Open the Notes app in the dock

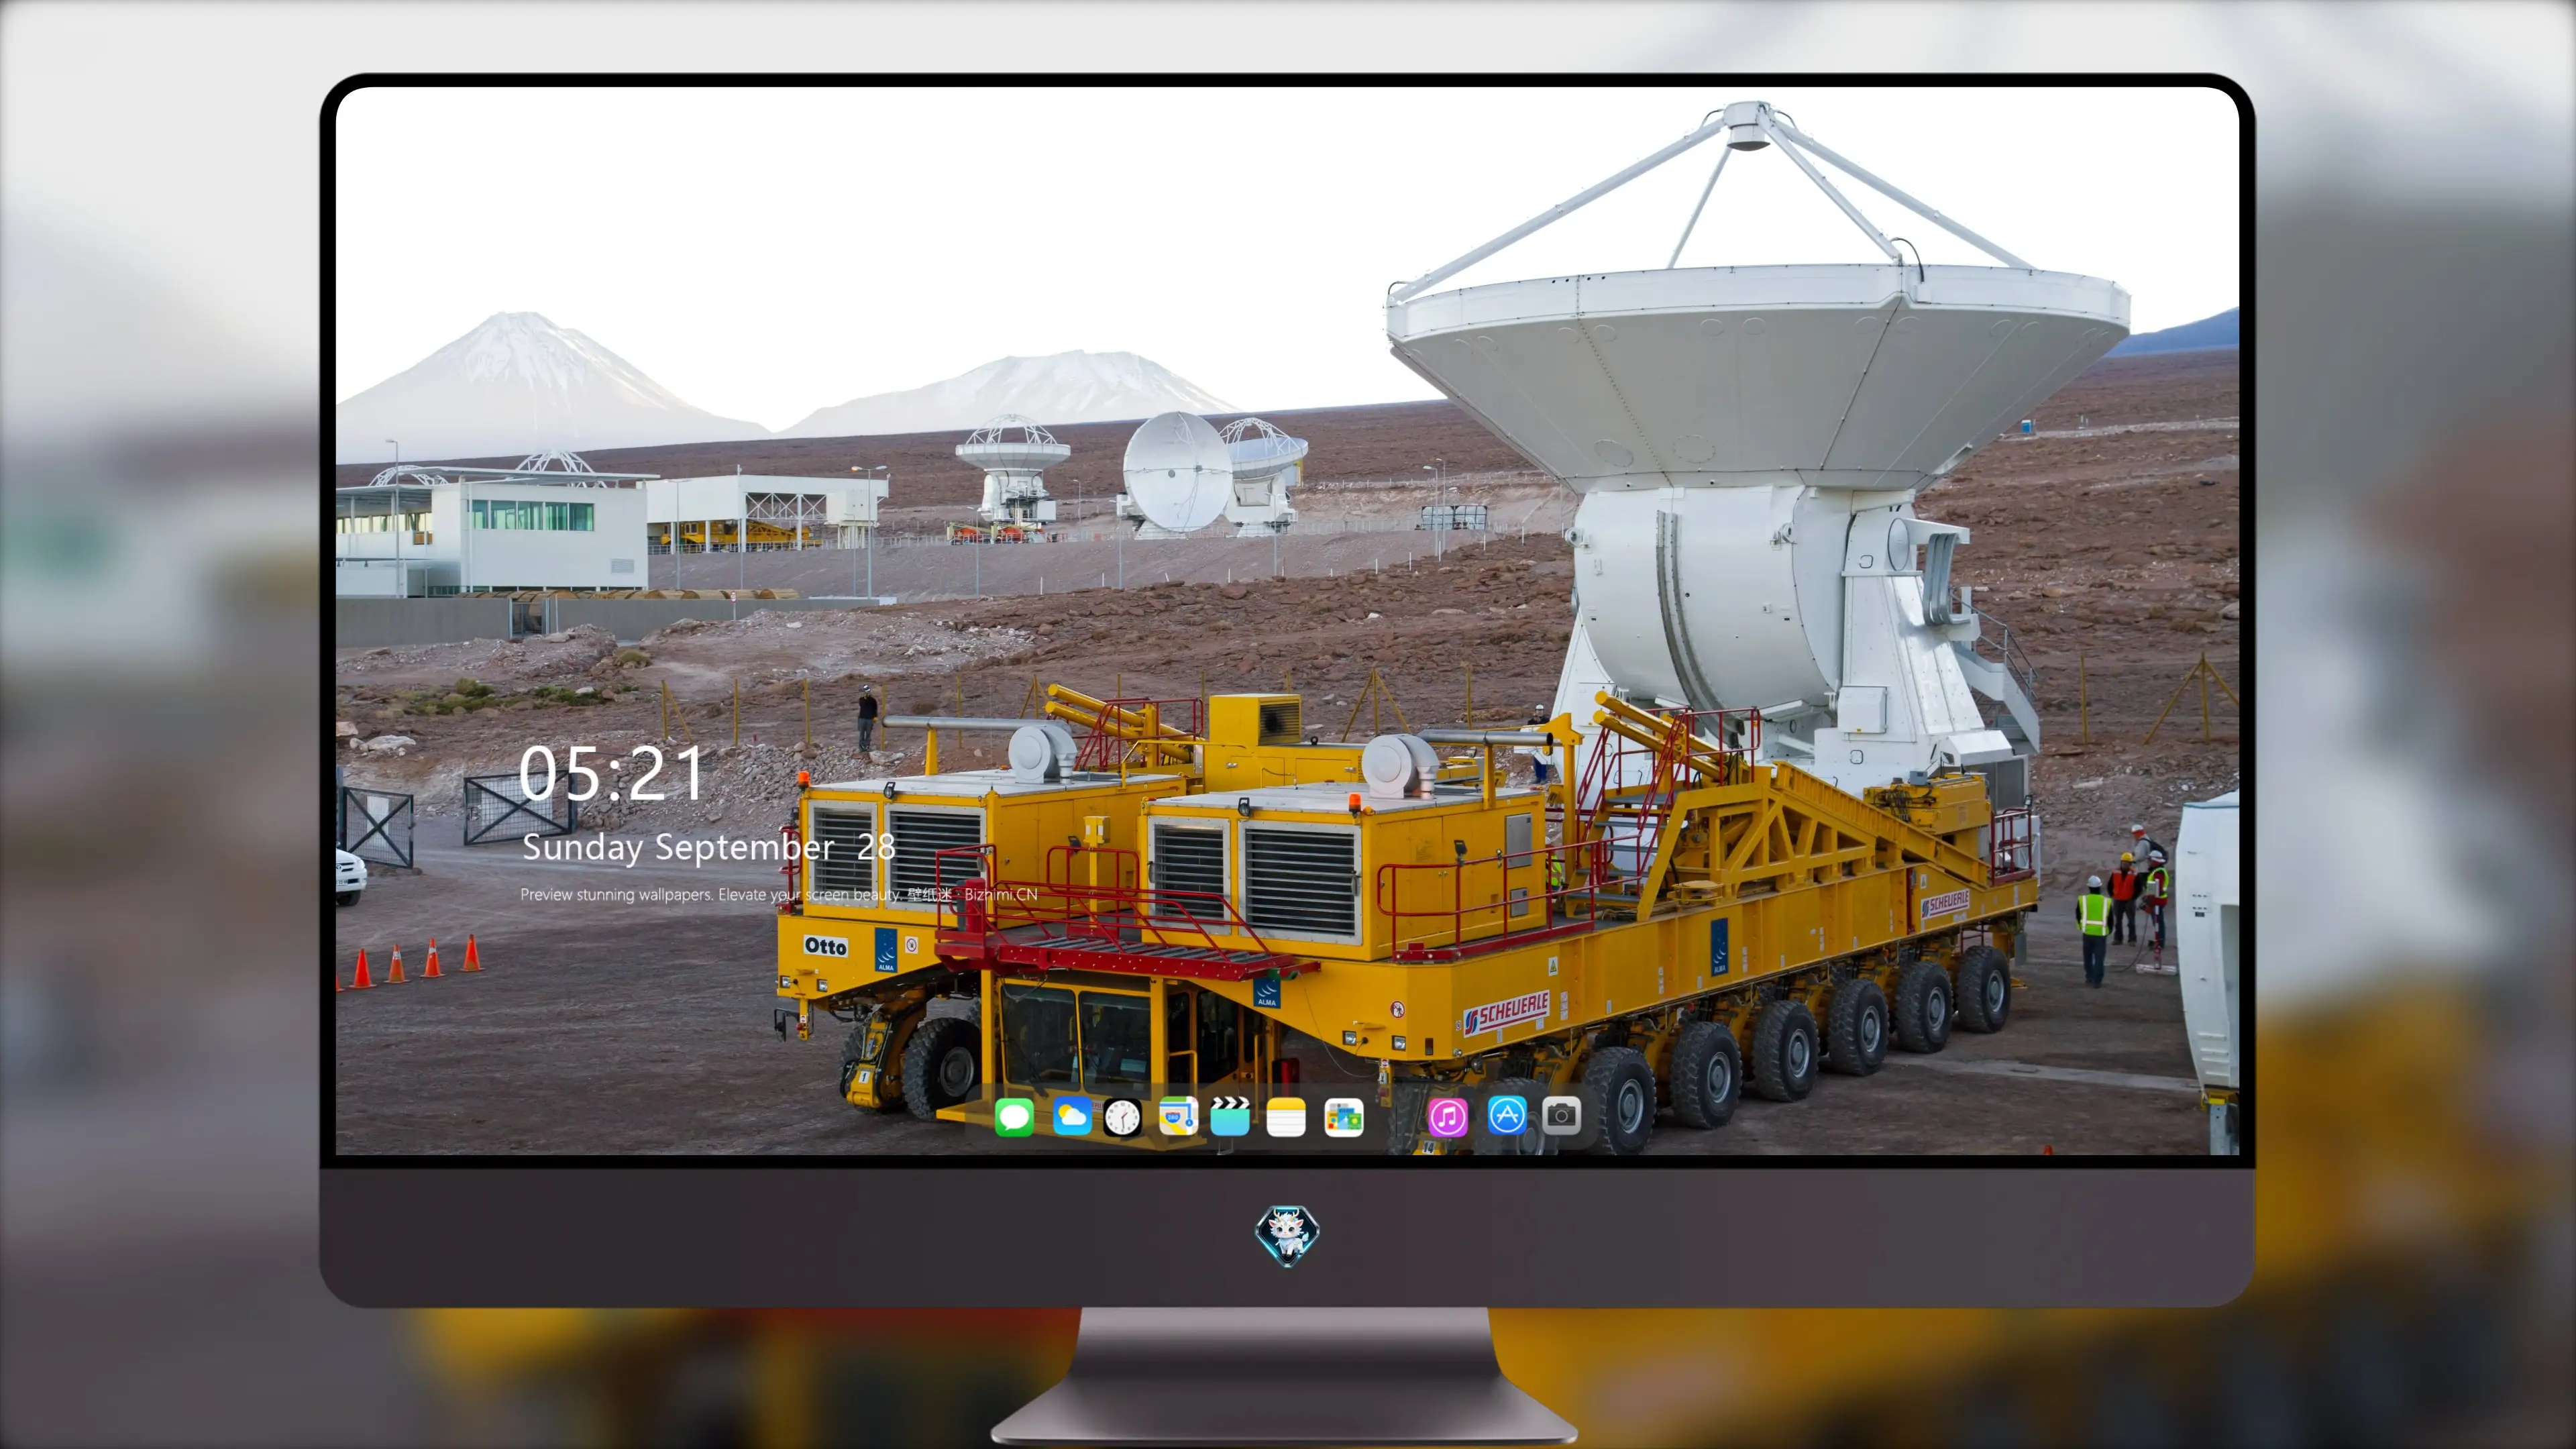coord(1286,1117)
